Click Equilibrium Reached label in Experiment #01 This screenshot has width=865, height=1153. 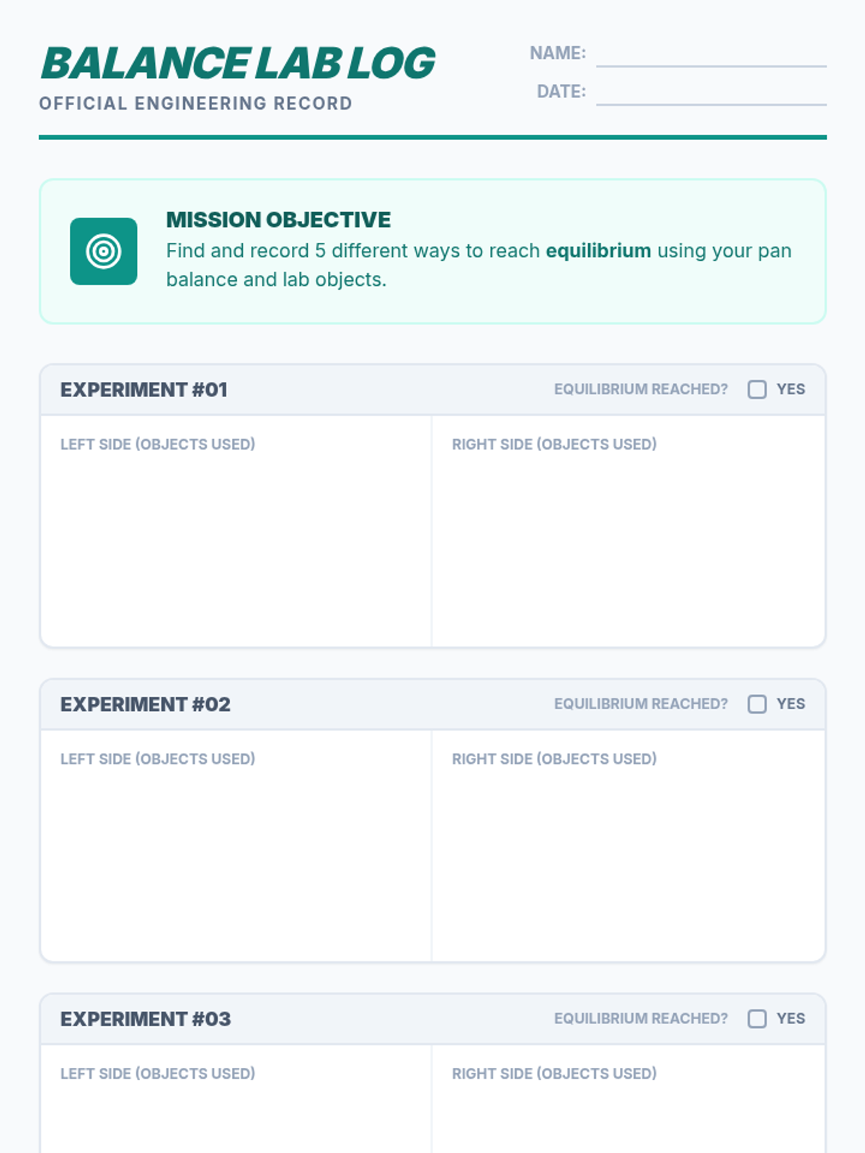(641, 389)
